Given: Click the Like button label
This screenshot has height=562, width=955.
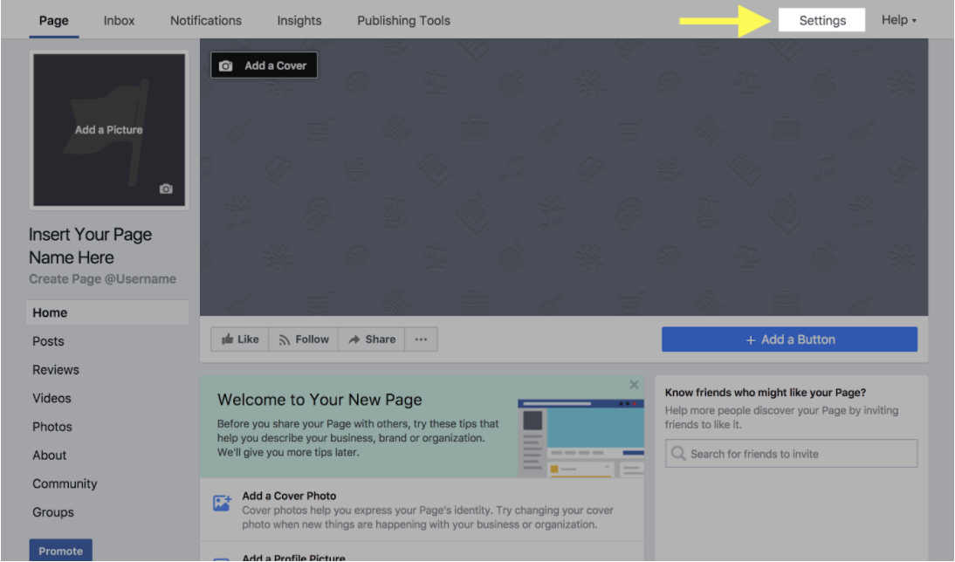Looking at the screenshot, I should (248, 339).
